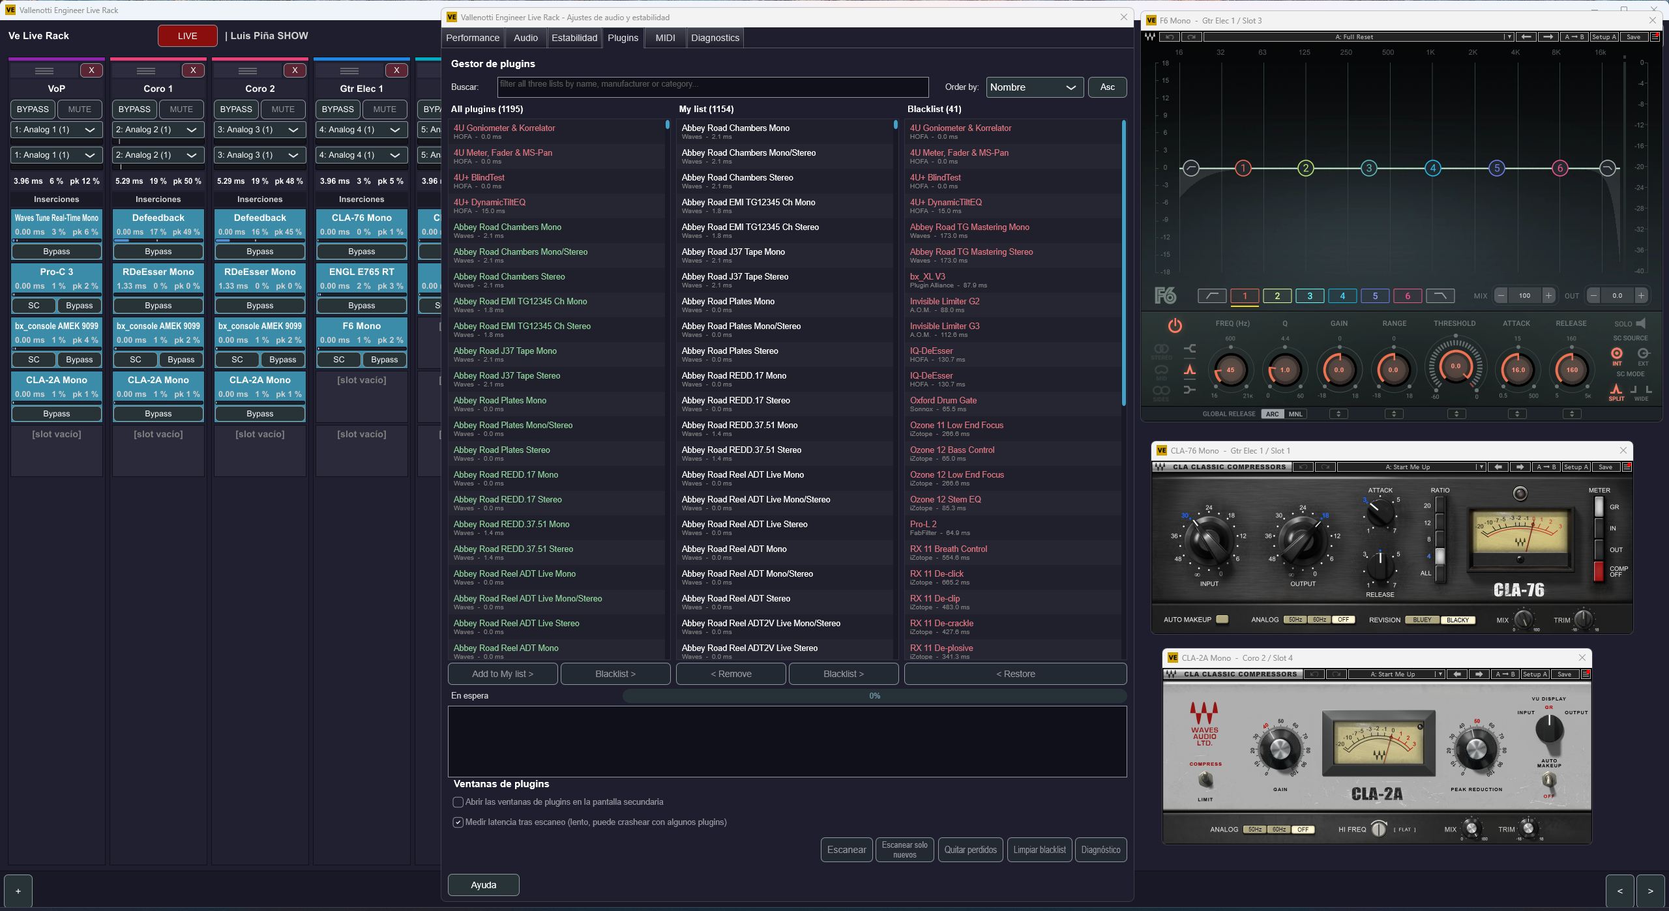Viewport: 1669px width, 911px height.
Task: Enable opening plugin windows on secondary screen
Action: point(458,802)
